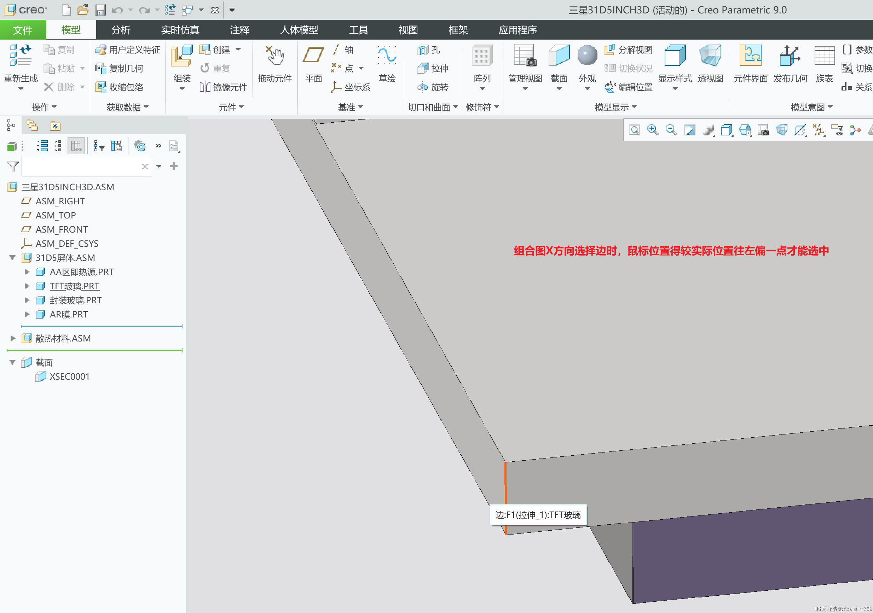This screenshot has height=613, width=873.
Task: Toggle the model tree columns display button
Action: pyautogui.click(x=76, y=146)
